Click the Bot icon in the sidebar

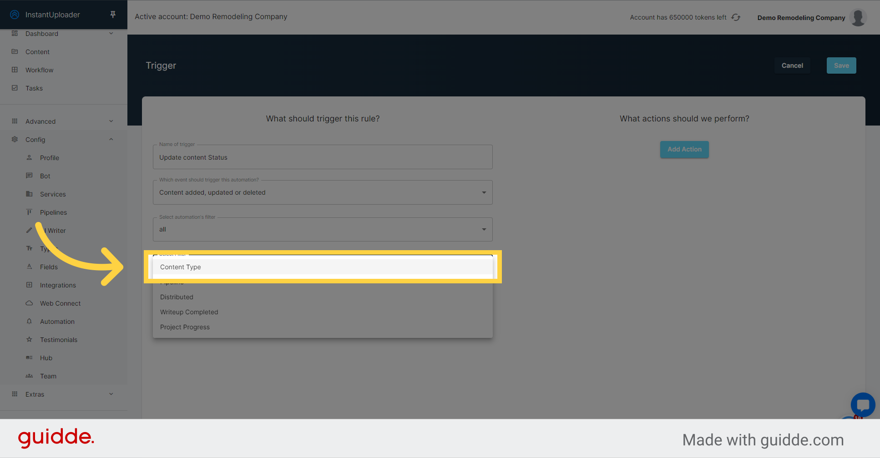coord(29,176)
